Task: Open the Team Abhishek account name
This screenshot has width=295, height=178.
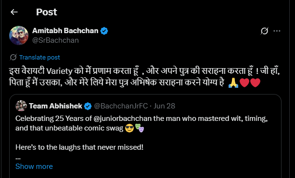Action: (55, 106)
